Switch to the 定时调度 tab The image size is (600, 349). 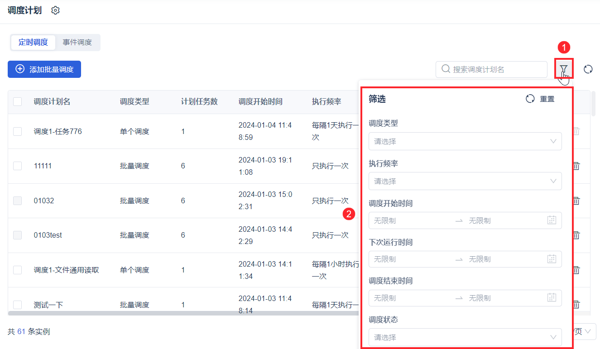click(33, 43)
